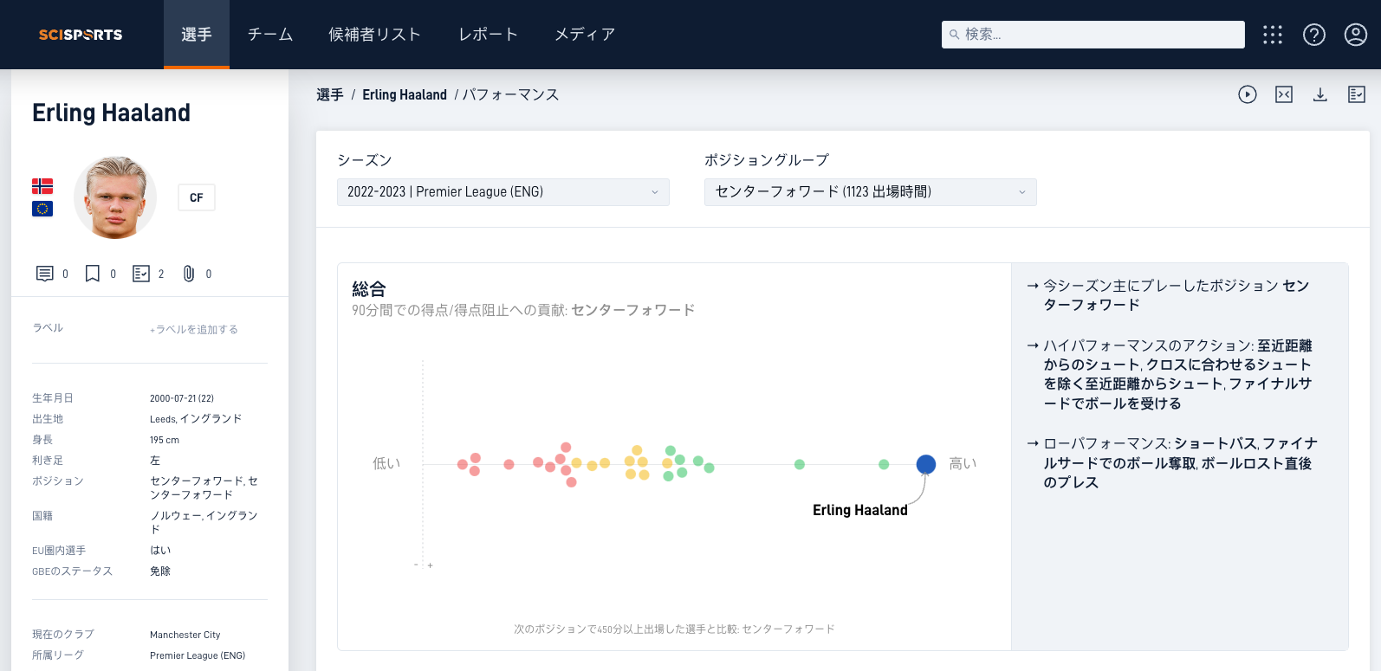Click the birth date 2000-07-21 (22)

[x=182, y=398]
